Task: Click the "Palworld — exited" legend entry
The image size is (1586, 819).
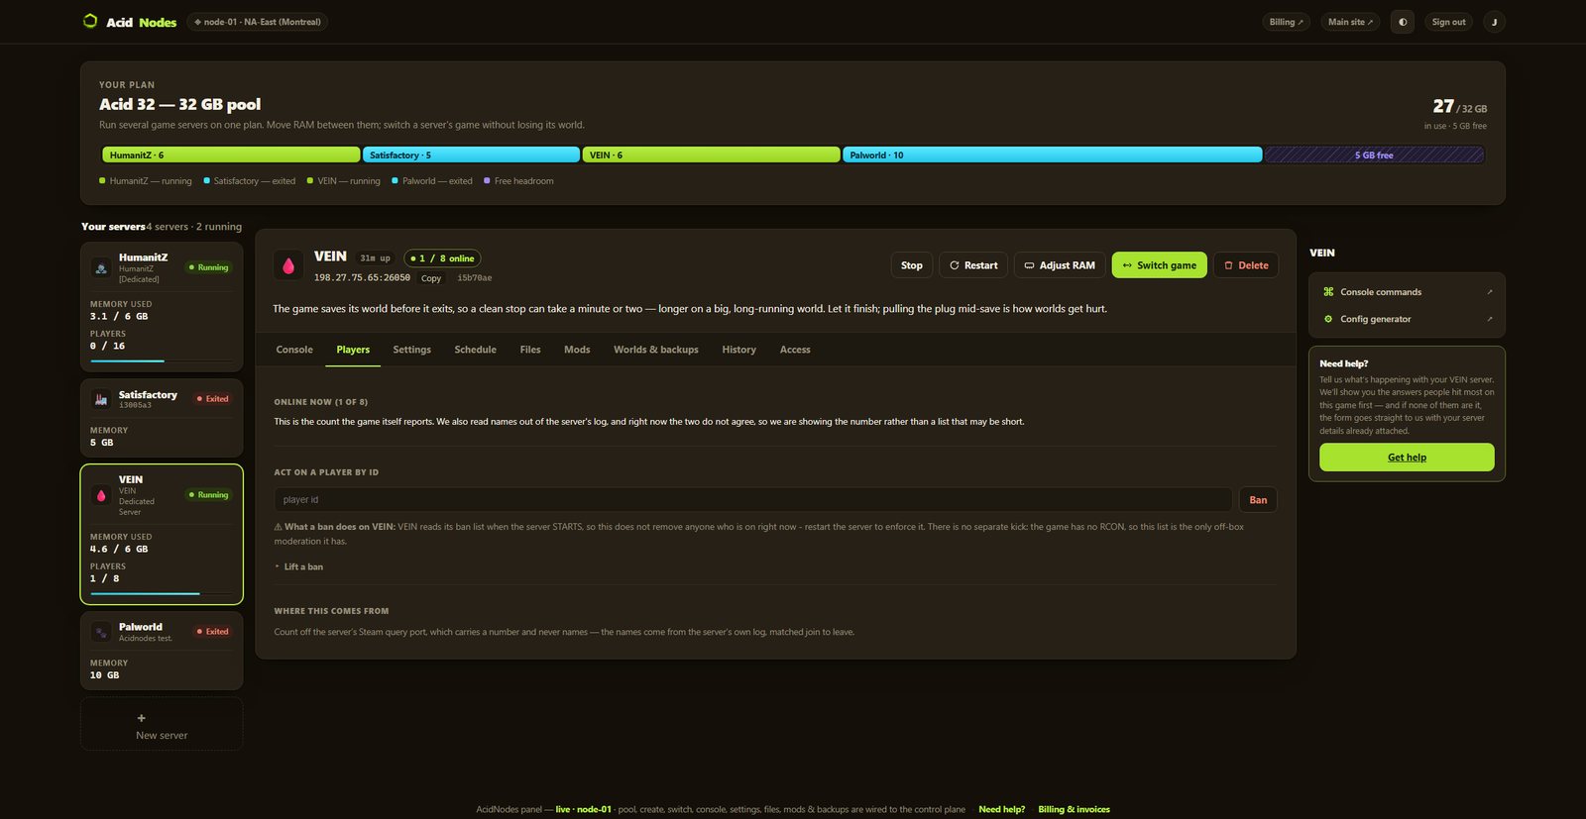Action: (432, 181)
